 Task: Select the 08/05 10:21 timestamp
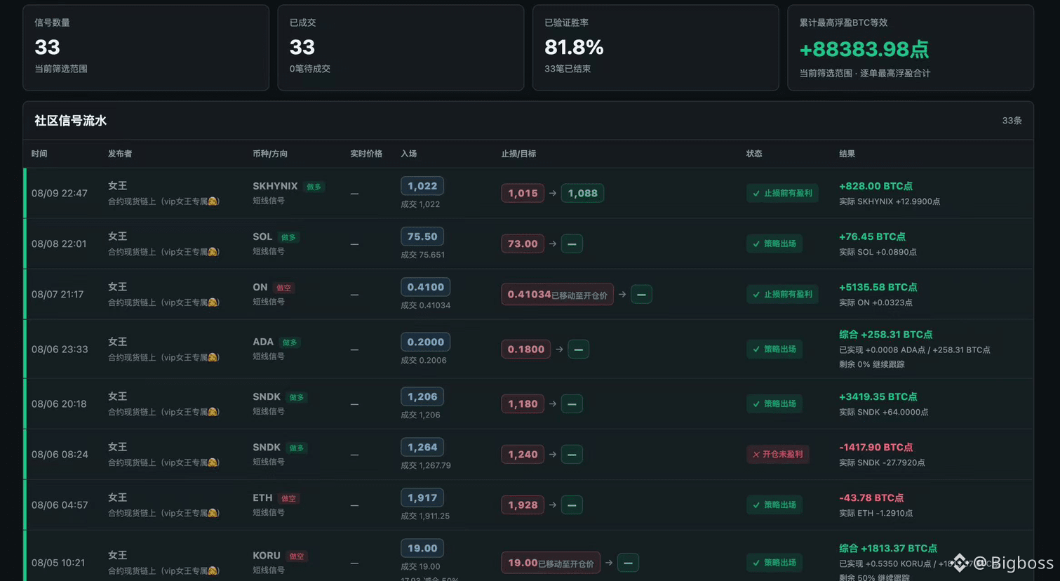[58, 563]
